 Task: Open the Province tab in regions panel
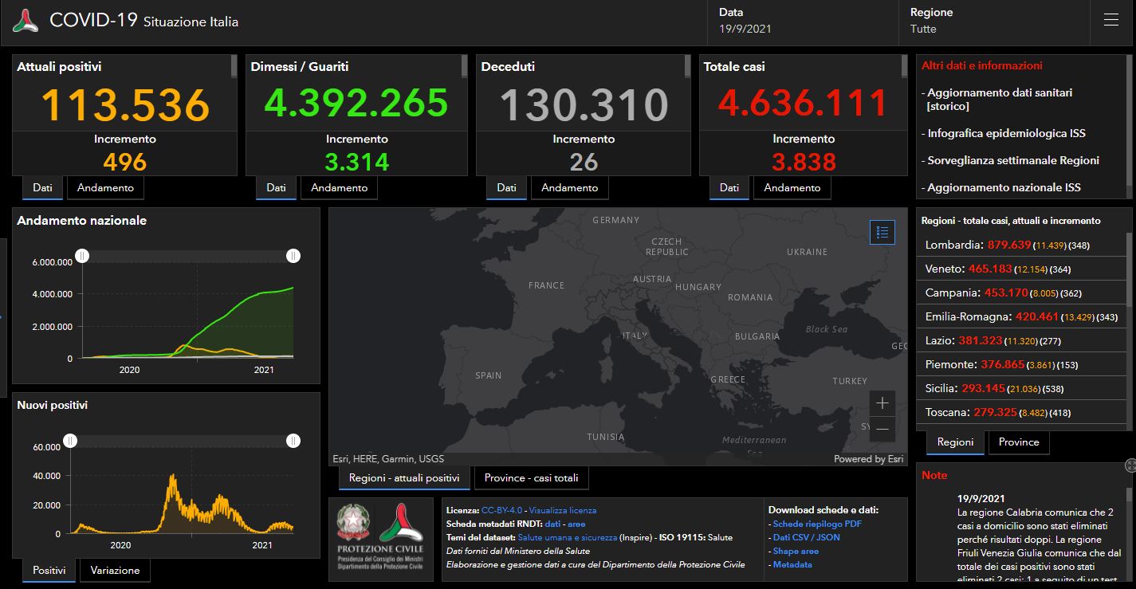pos(1019,442)
